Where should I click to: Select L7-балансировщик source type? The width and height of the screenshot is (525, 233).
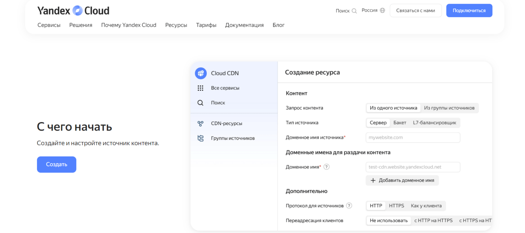(x=434, y=123)
